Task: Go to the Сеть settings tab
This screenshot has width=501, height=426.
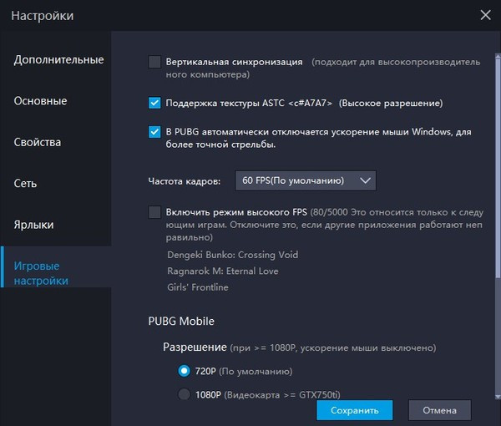Action: 25,183
